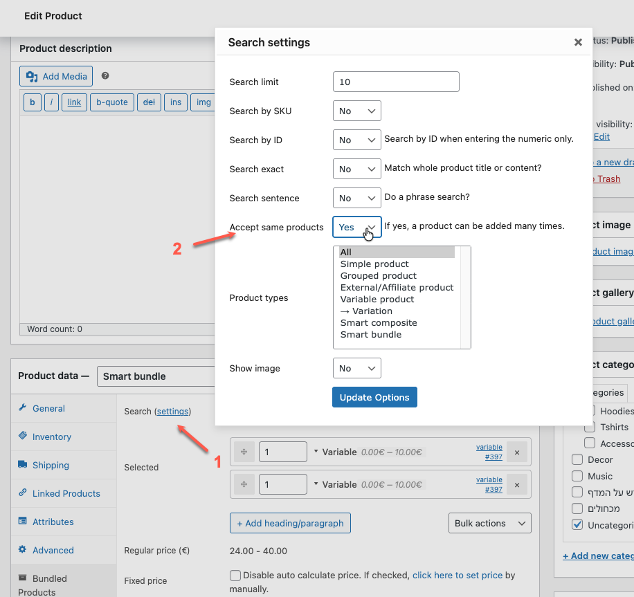Toggle the Uncategorized category checkbox
Viewport: 634px width, 597px height.
[x=577, y=525]
